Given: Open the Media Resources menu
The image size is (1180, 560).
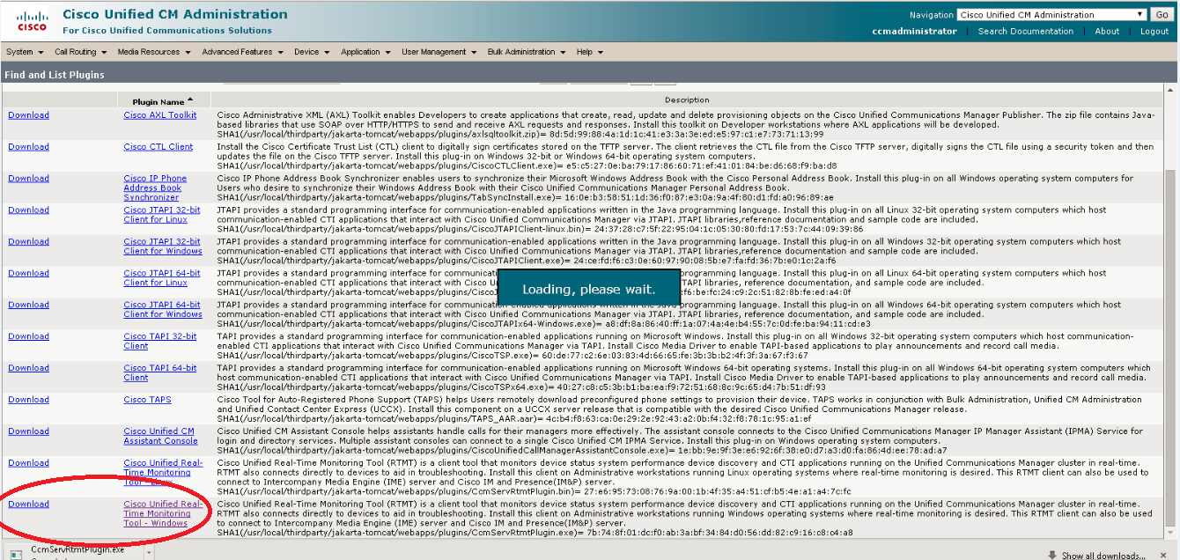Looking at the screenshot, I should 154,52.
